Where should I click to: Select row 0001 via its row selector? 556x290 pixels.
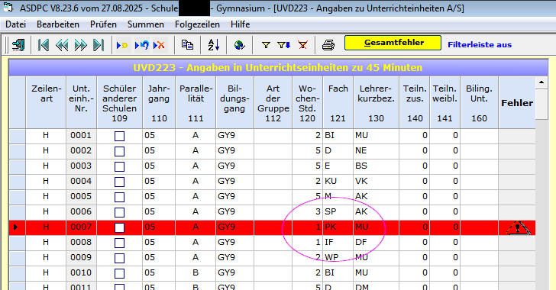[17, 136]
